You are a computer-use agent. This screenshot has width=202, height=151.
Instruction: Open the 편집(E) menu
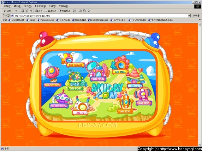coord(18,6)
